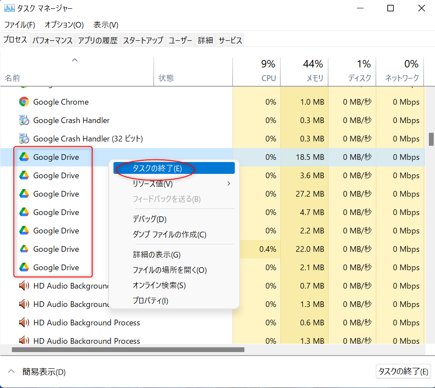435x388 pixels.
Task: Click the 22.0 MB memory value
Action: tap(310, 249)
